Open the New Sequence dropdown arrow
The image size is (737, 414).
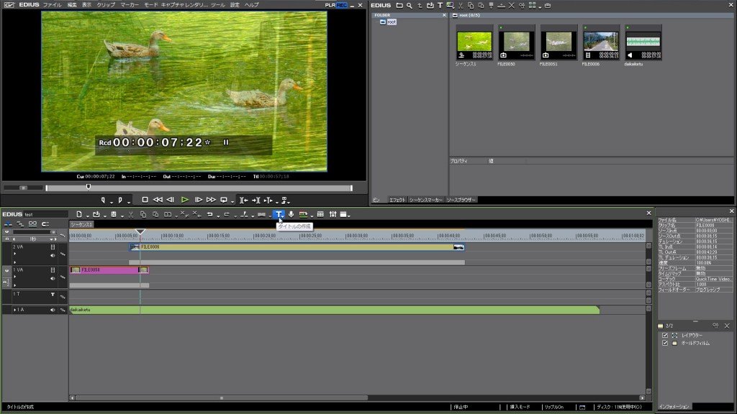(x=87, y=216)
